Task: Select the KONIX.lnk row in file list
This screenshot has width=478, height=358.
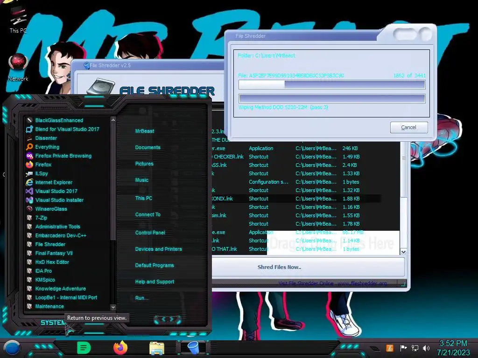Action: [295, 199]
